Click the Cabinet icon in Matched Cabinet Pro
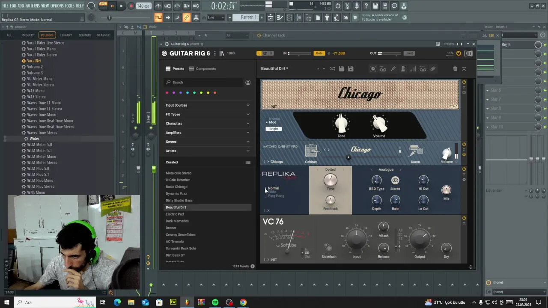 pyautogui.click(x=311, y=151)
